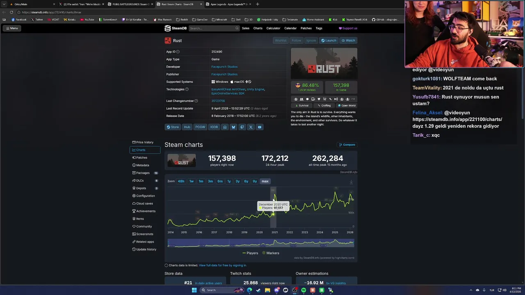The width and height of the screenshot is (525, 295).
Task: Open the X social link icon
Action: coord(251,127)
